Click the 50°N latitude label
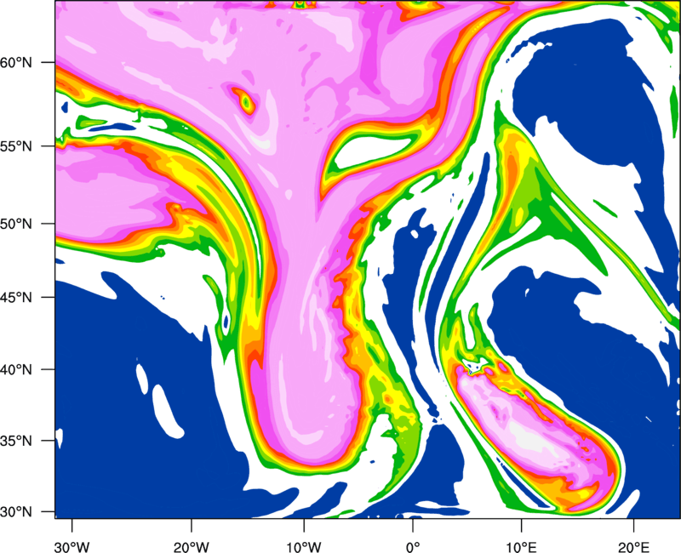Screen dimensions: 681x553 (16, 224)
